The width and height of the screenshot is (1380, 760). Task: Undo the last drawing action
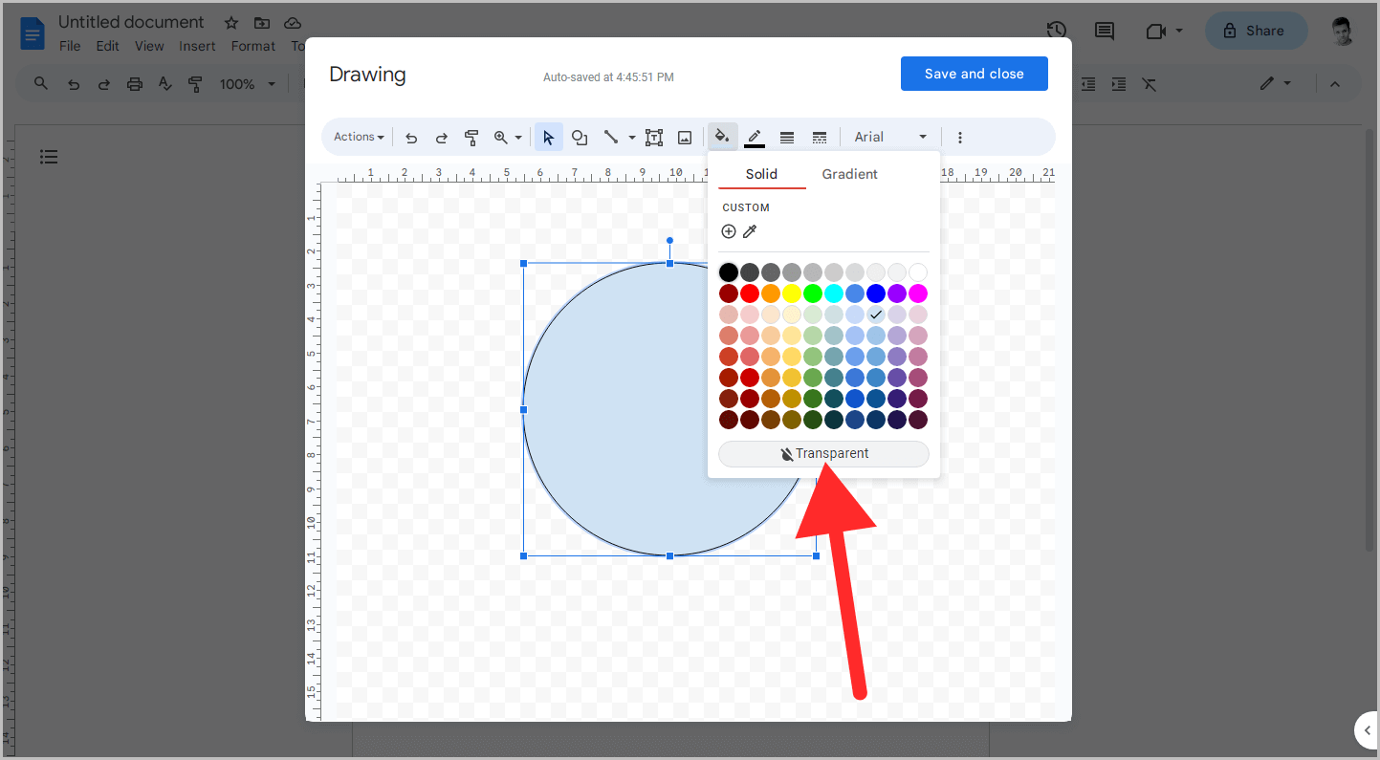pos(411,137)
